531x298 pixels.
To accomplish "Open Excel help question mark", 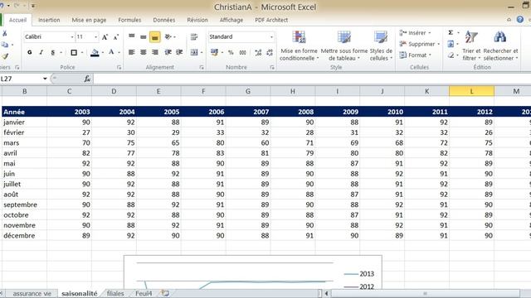I will coord(520,20).
